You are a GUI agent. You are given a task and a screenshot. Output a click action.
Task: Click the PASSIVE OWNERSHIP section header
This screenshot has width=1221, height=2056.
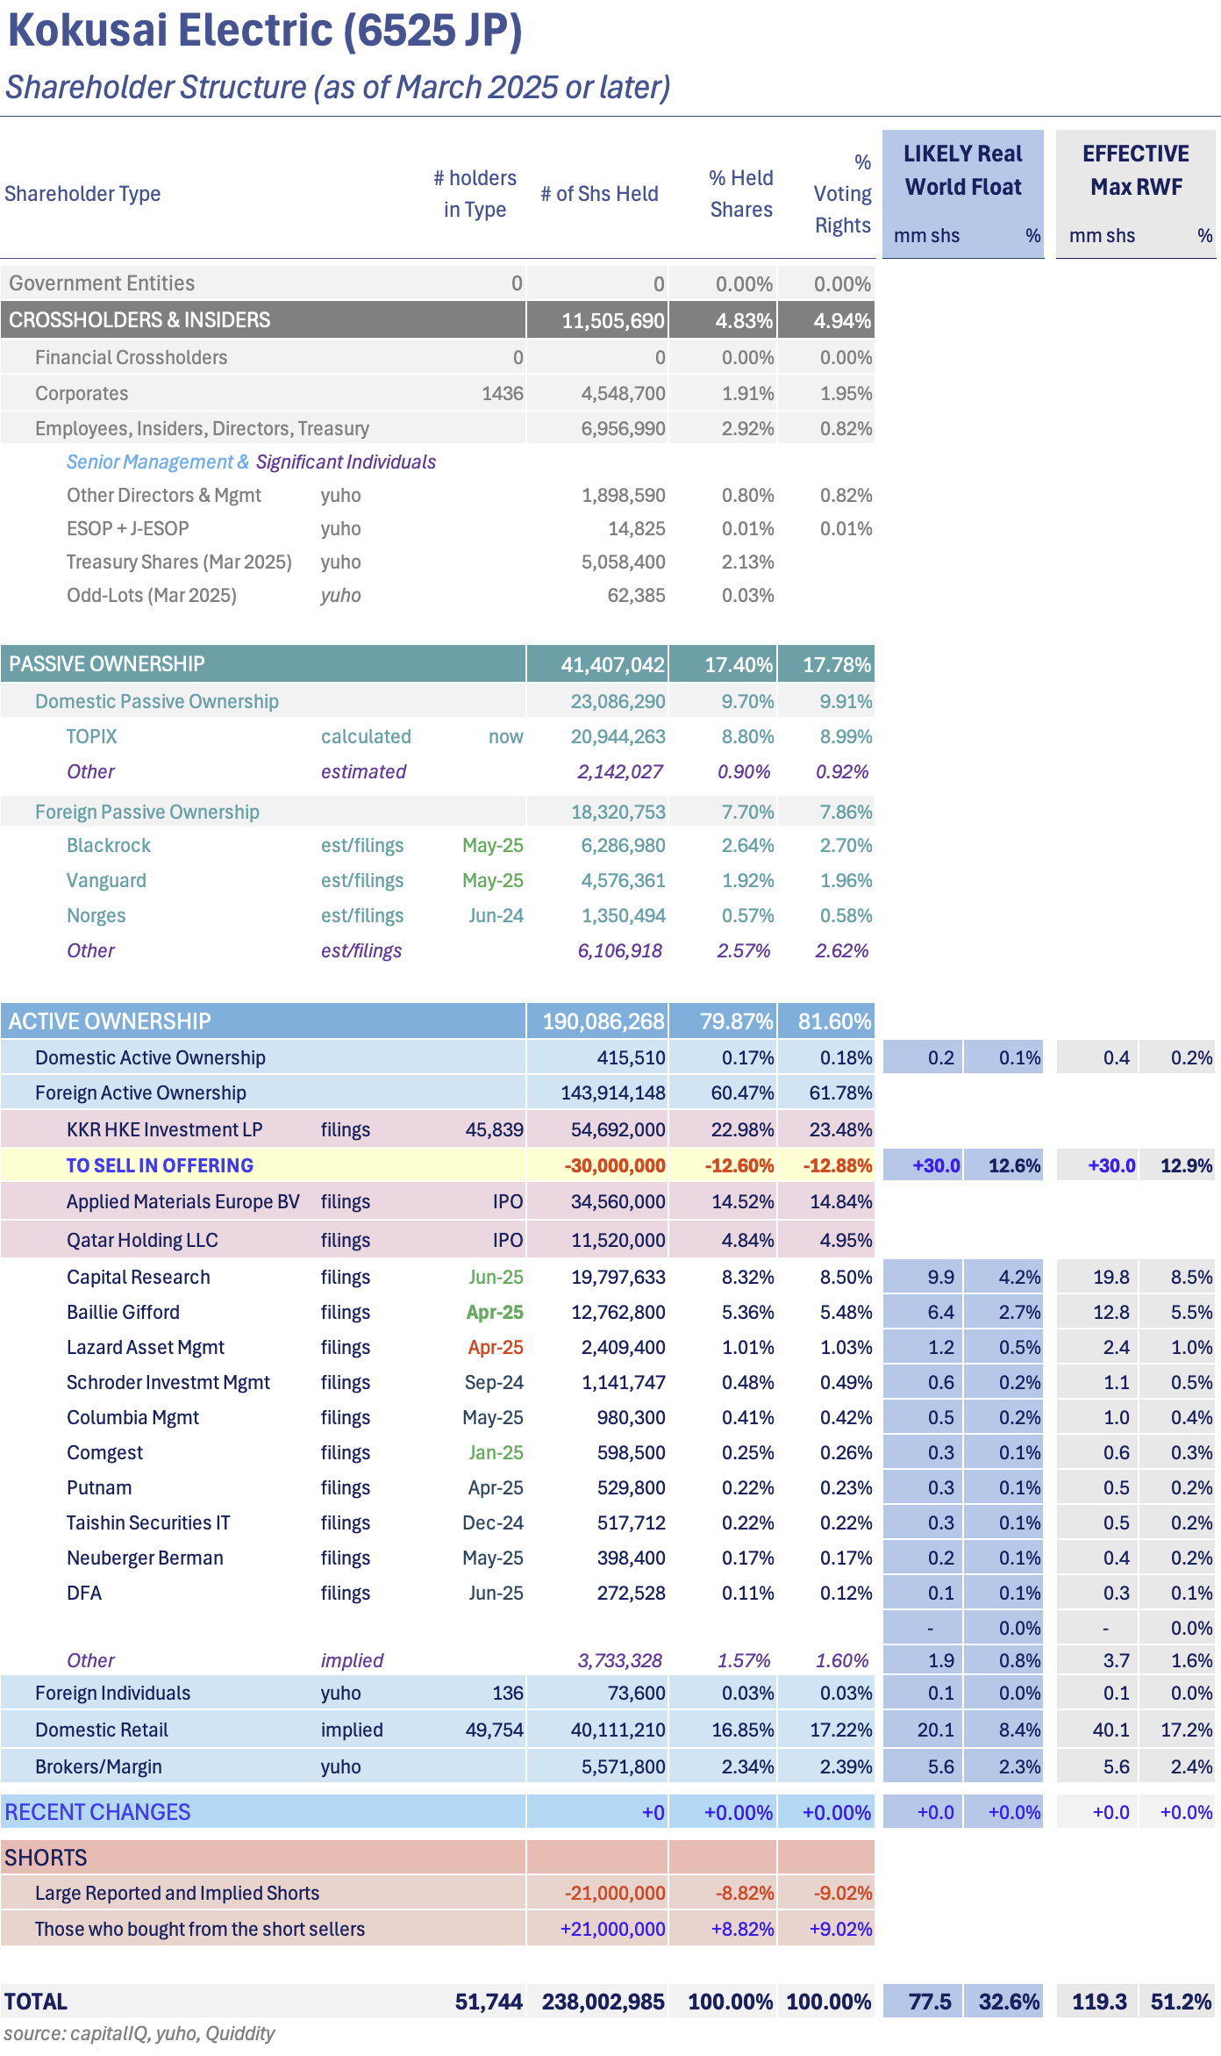tap(106, 664)
